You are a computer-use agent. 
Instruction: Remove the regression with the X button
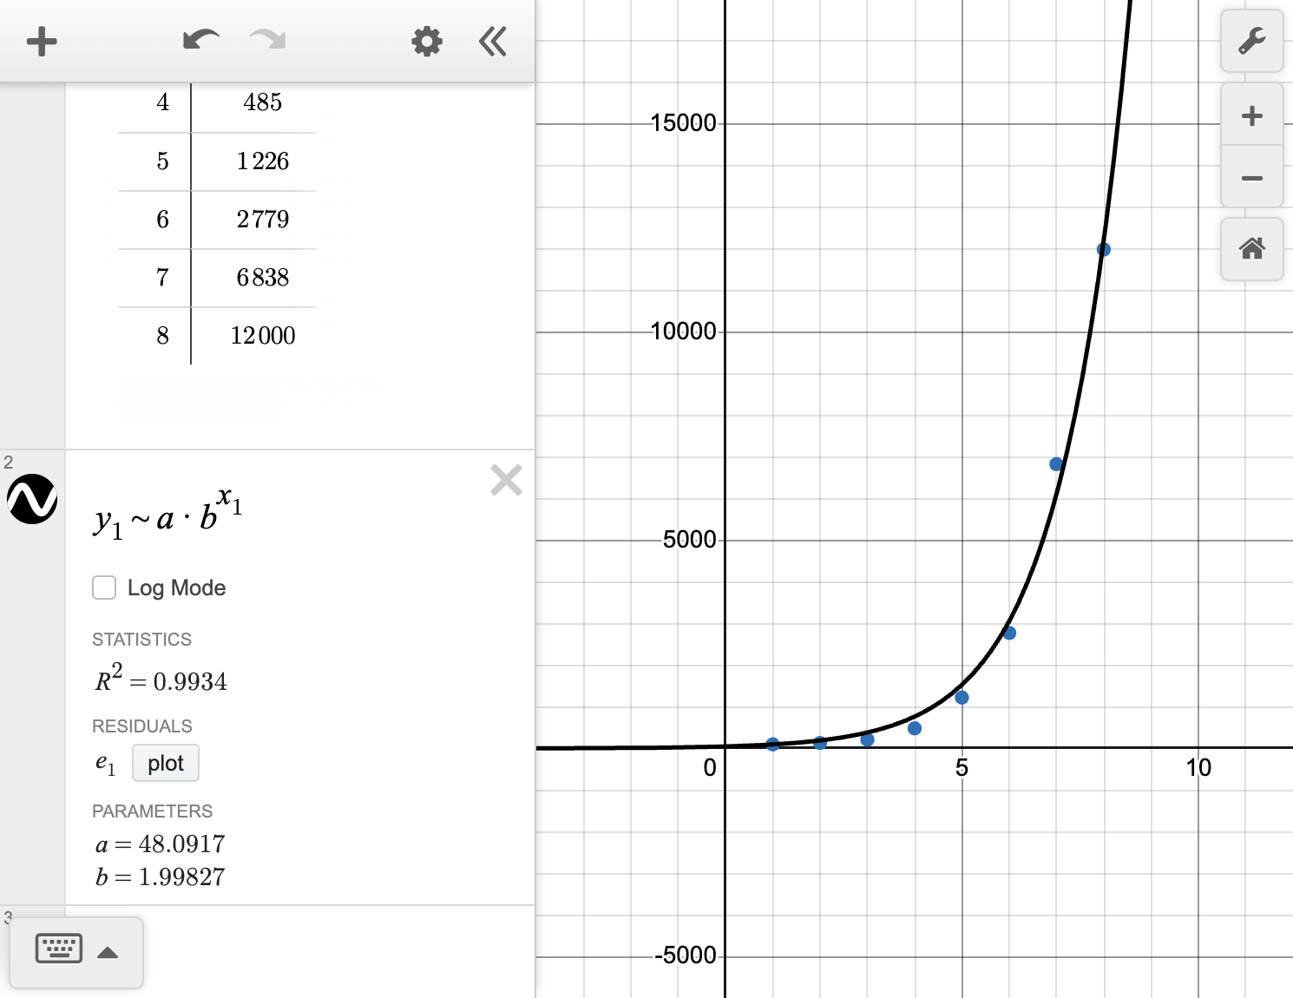tap(506, 480)
